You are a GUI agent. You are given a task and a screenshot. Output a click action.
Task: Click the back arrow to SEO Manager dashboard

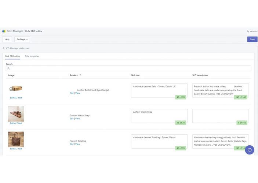(4, 48)
